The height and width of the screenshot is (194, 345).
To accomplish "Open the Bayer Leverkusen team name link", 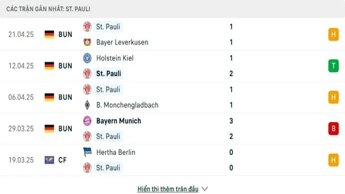I will point(122,42).
